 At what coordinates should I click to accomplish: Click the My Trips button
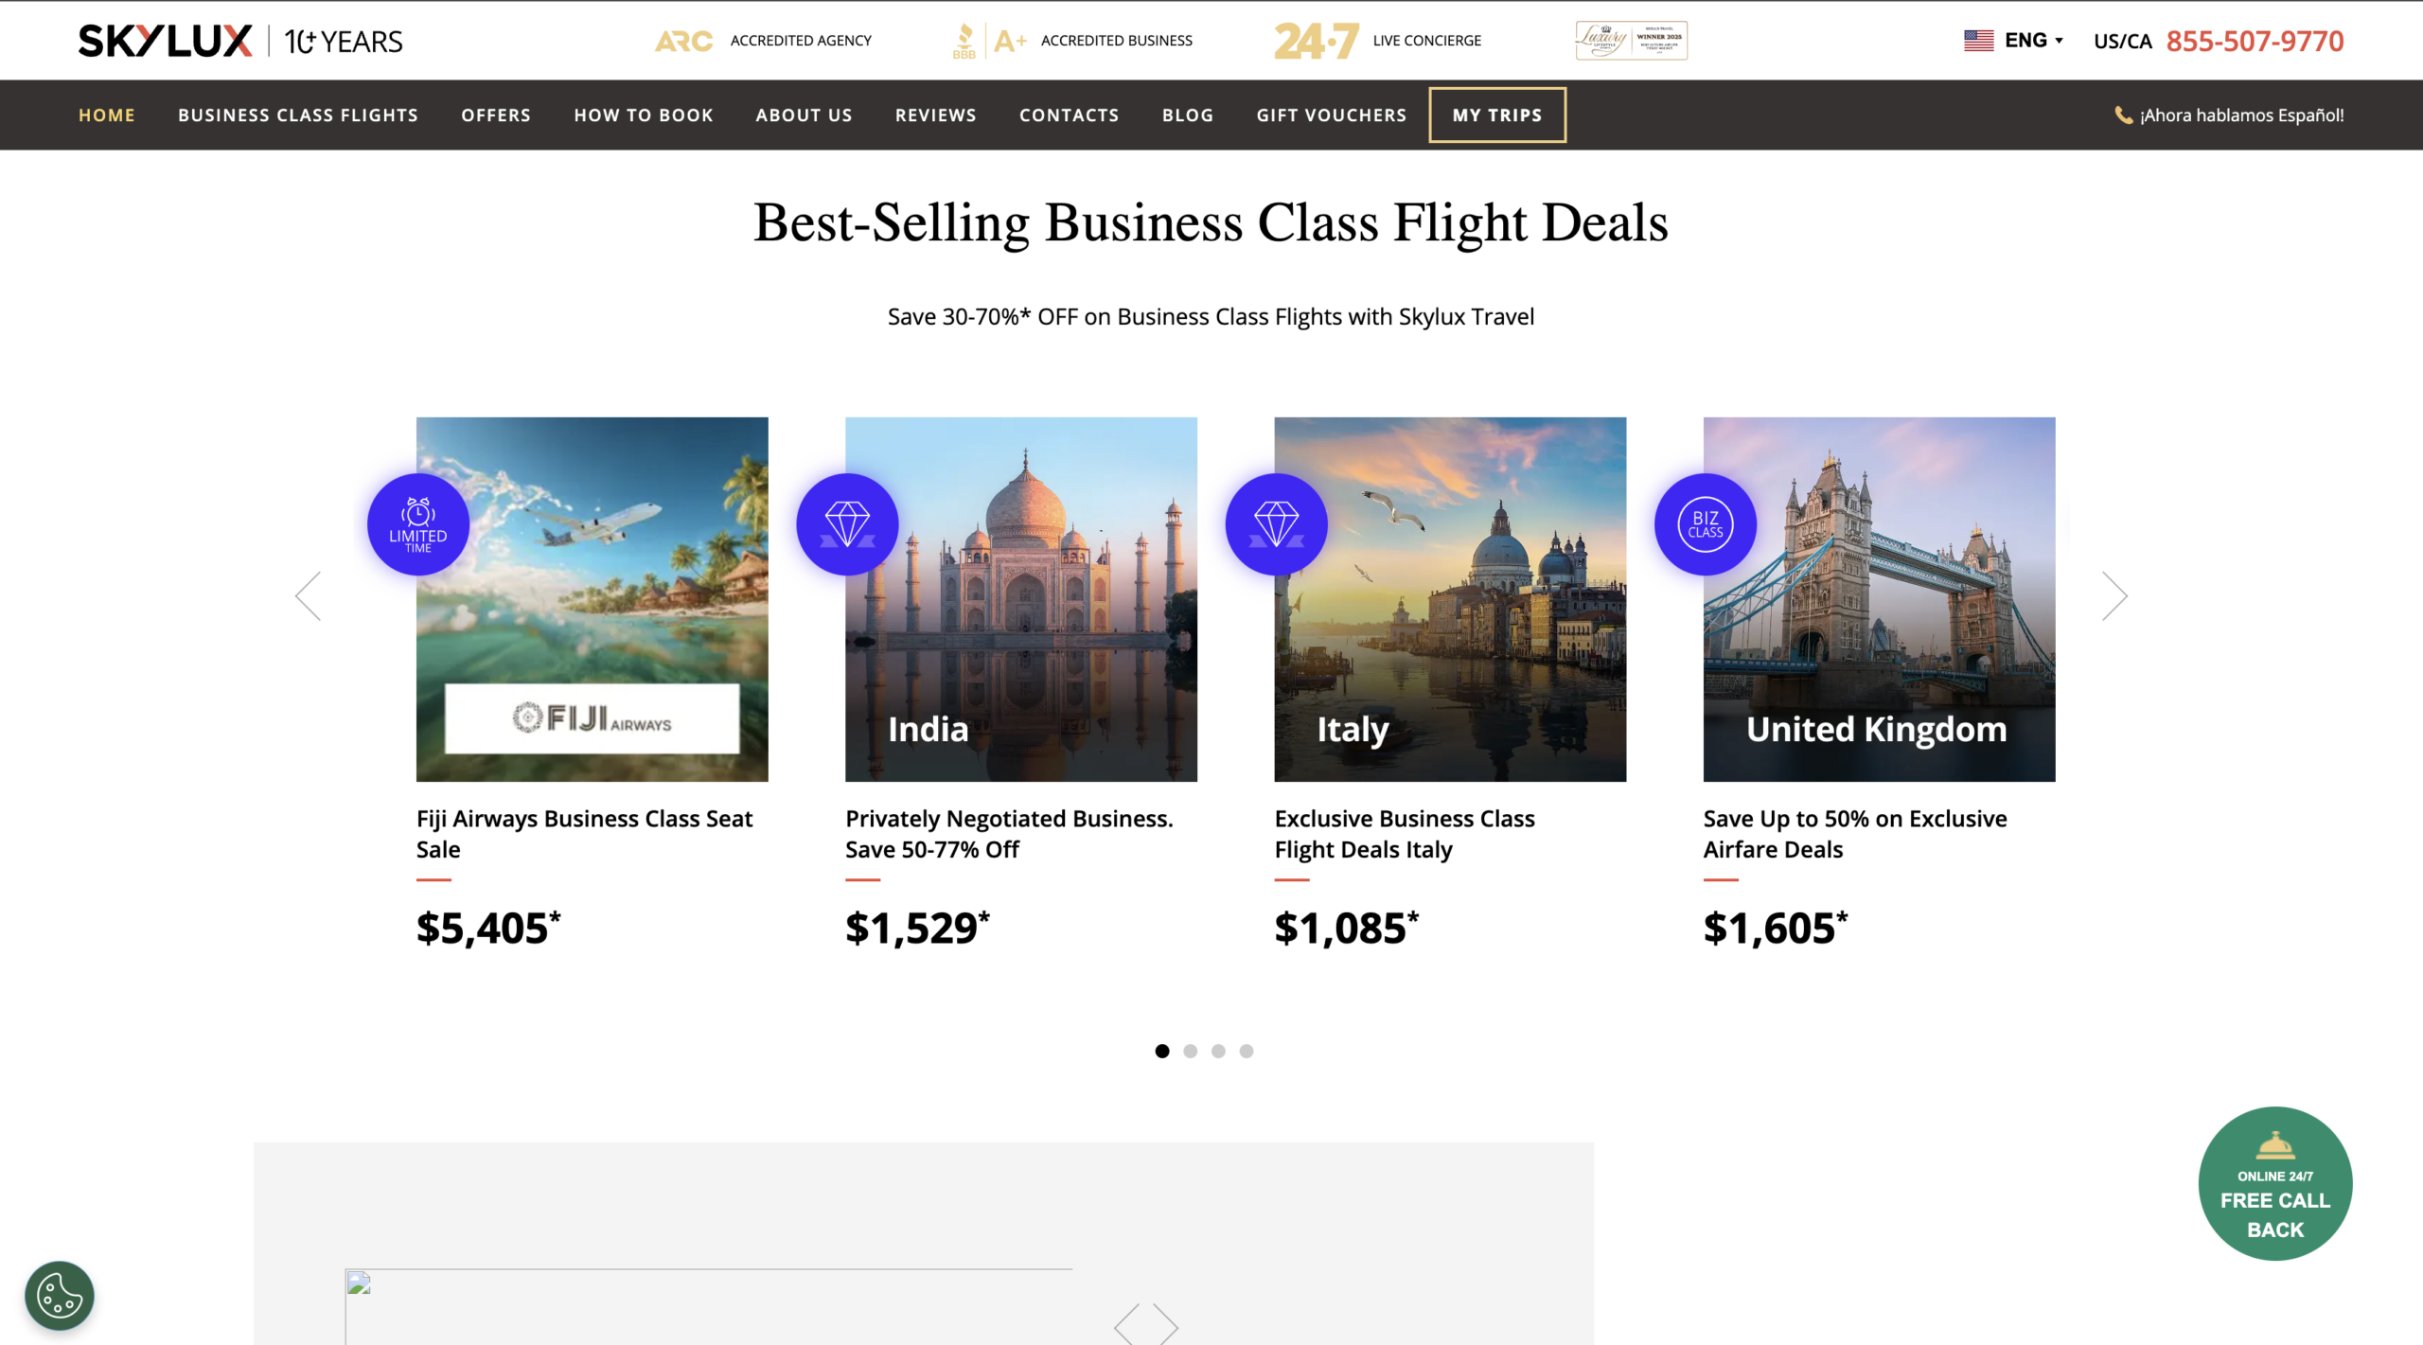1497,115
